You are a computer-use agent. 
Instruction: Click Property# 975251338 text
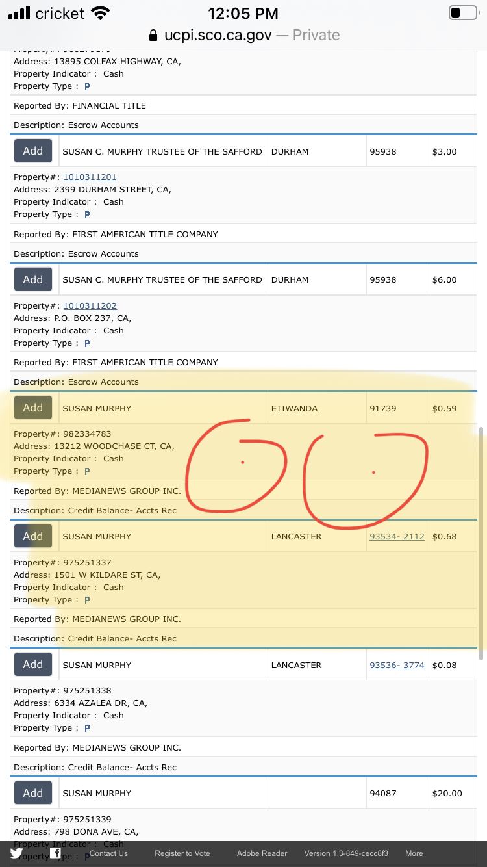pyautogui.click(x=62, y=690)
